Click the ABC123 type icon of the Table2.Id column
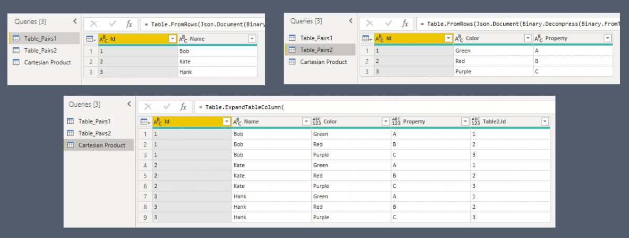This screenshot has width=629, height=238. [x=476, y=121]
